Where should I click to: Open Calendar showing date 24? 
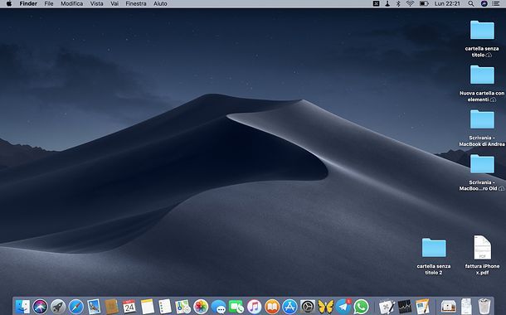pos(129,306)
